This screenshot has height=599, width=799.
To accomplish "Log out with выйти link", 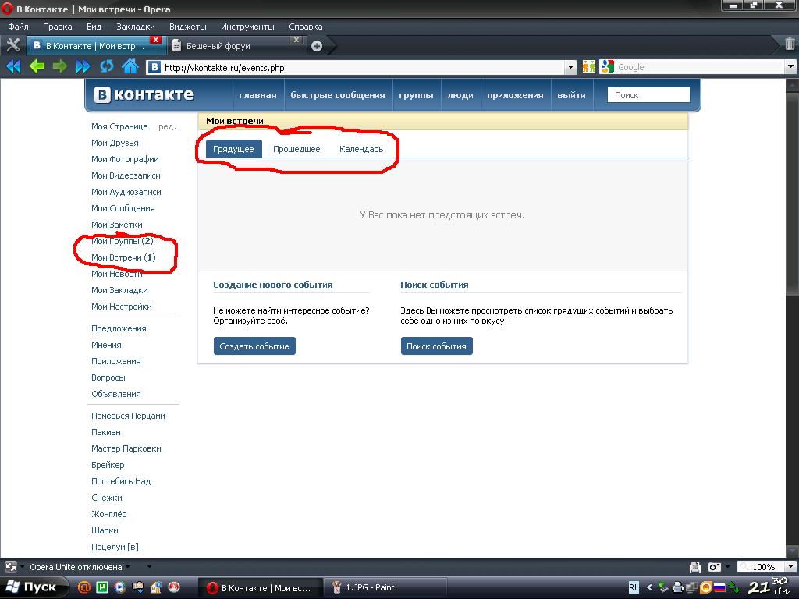I will tap(572, 94).
